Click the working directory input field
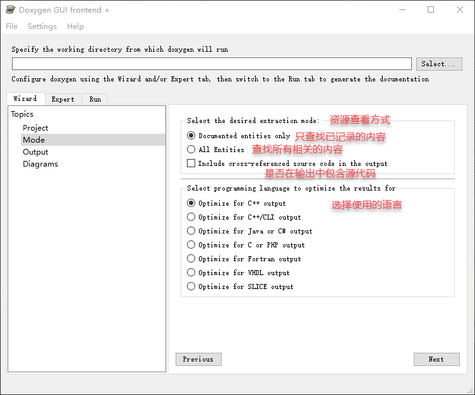Image resolution: width=475 pixels, height=395 pixels. [212, 64]
